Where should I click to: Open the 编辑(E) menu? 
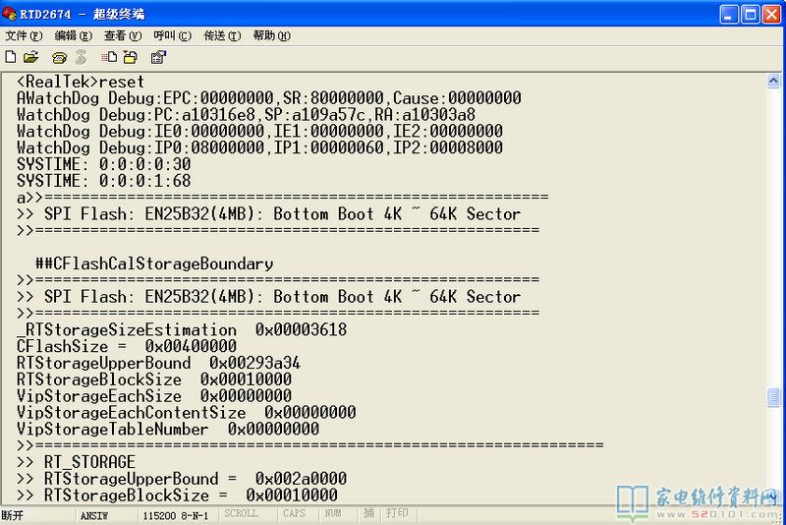coord(73,35)
